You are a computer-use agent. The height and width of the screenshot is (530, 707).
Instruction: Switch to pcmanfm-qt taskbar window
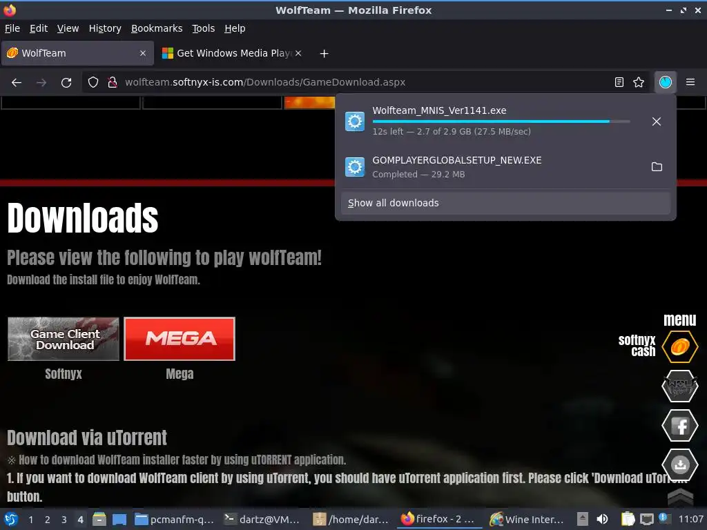(175, 519)
